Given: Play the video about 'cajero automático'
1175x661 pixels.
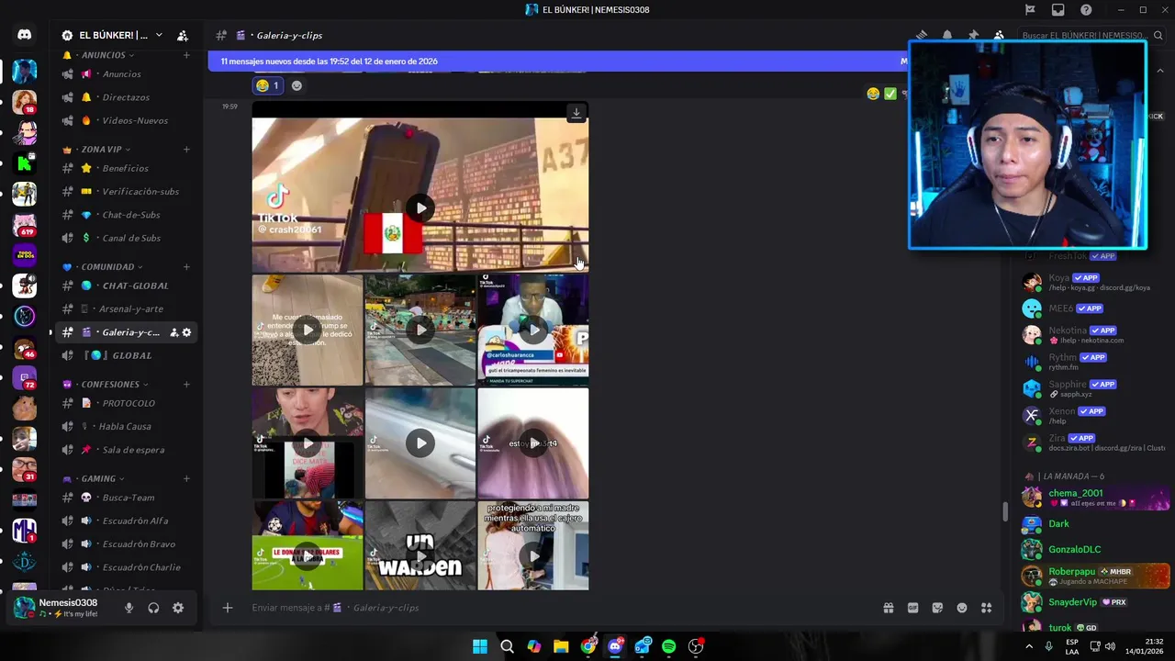Looking at the screenshot, I should [532, 556].
